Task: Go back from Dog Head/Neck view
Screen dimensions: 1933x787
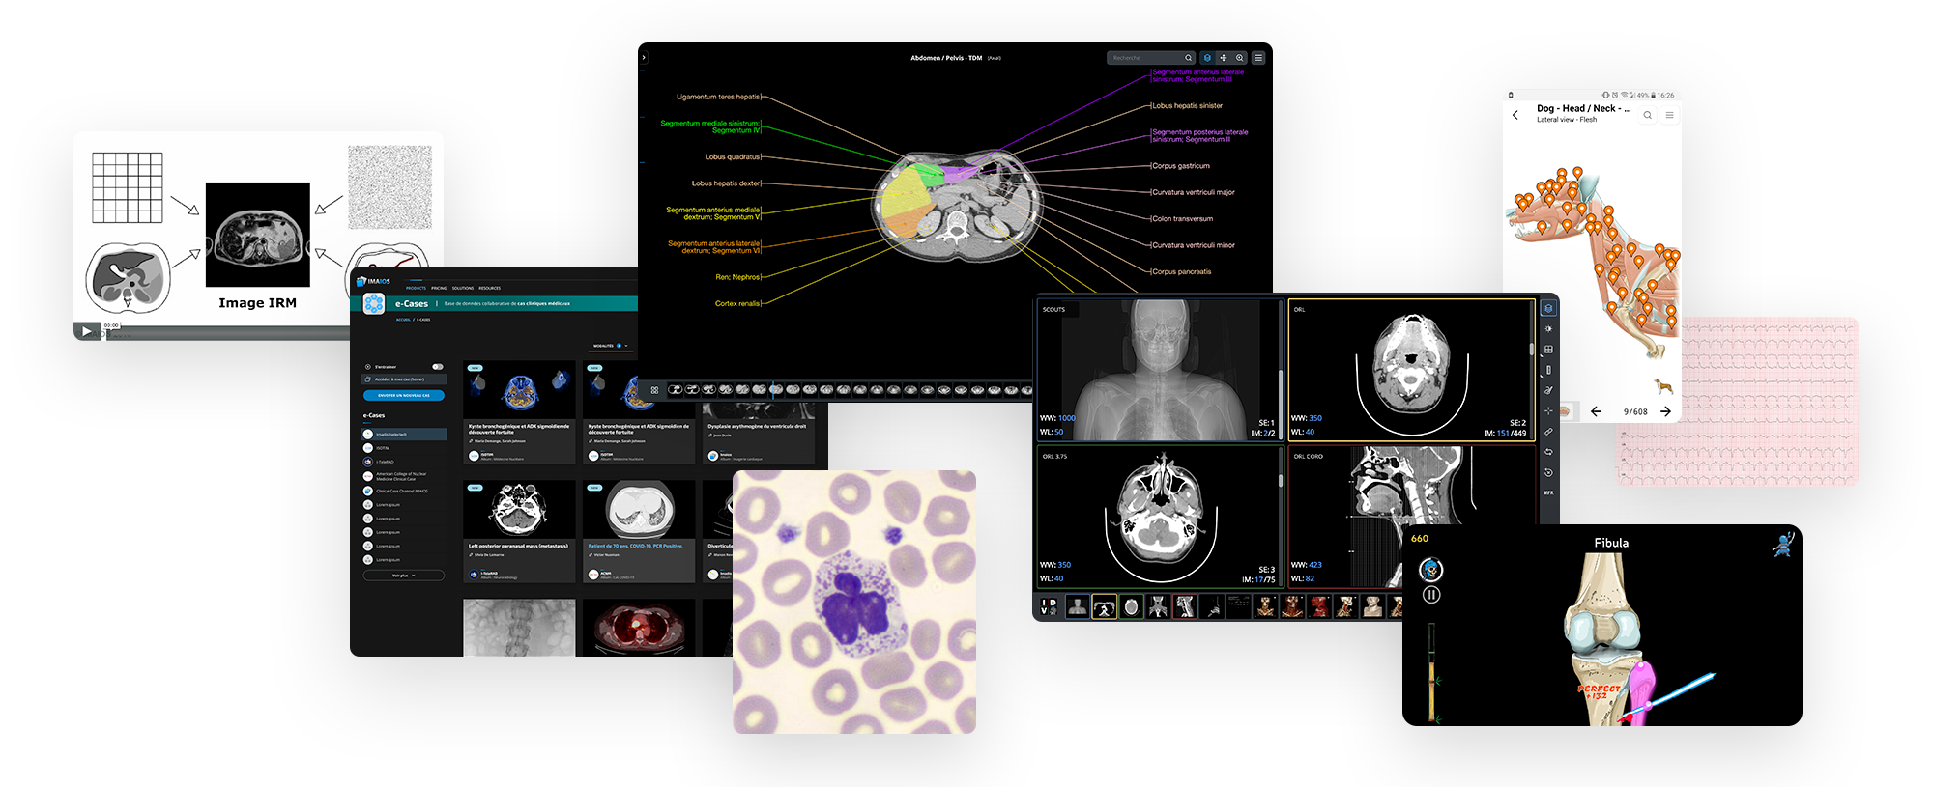Action: [1515, 115]
